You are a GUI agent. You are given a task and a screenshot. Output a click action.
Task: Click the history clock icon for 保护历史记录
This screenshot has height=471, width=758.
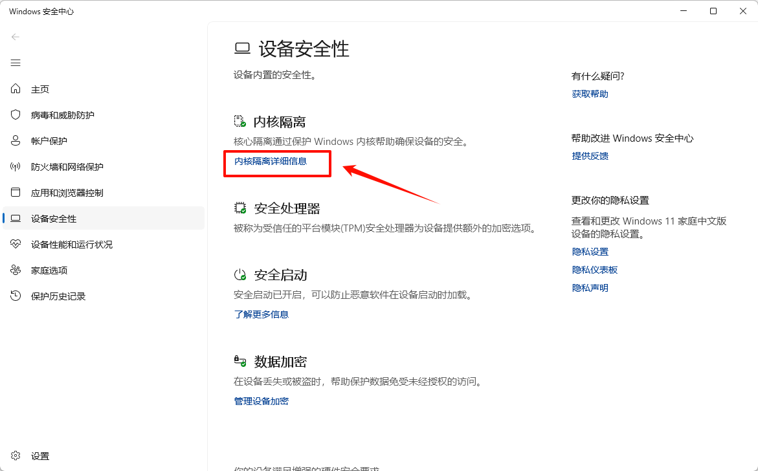coord(16,296)
